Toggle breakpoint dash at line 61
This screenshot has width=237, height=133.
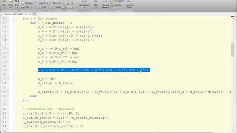[x=8, y=70]
